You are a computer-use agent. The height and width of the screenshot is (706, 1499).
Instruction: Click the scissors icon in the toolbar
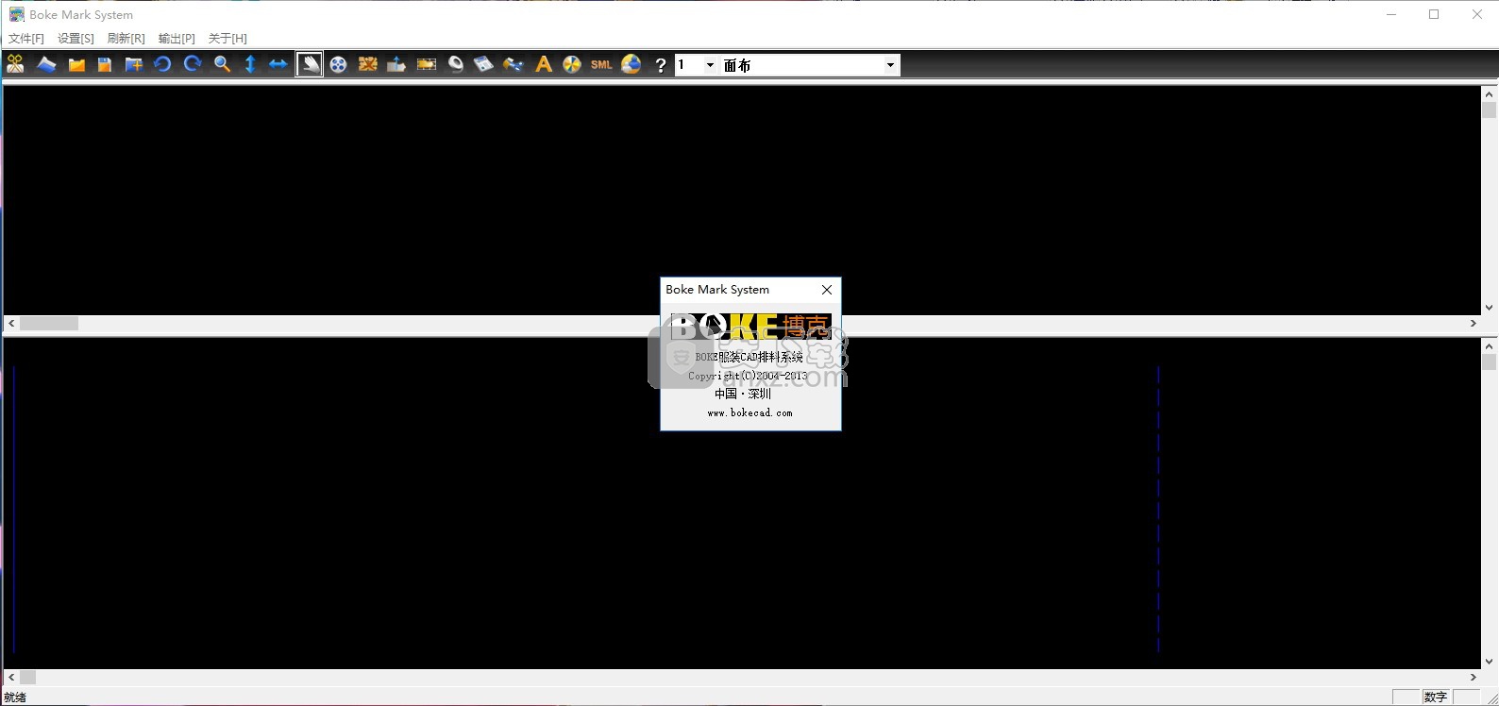tap(15, 64)
